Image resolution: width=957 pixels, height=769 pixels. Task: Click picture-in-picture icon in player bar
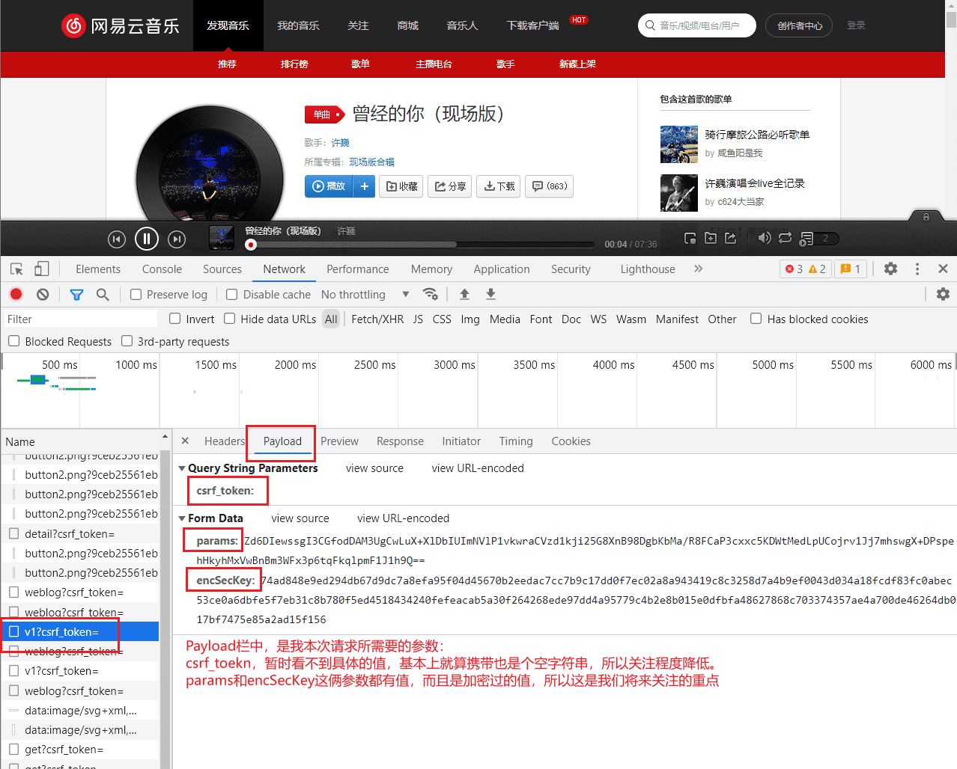tap(690, 238)
